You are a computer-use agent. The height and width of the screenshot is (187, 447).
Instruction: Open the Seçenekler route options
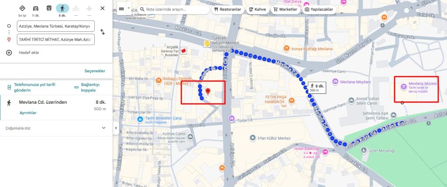(x=95, y=71)
